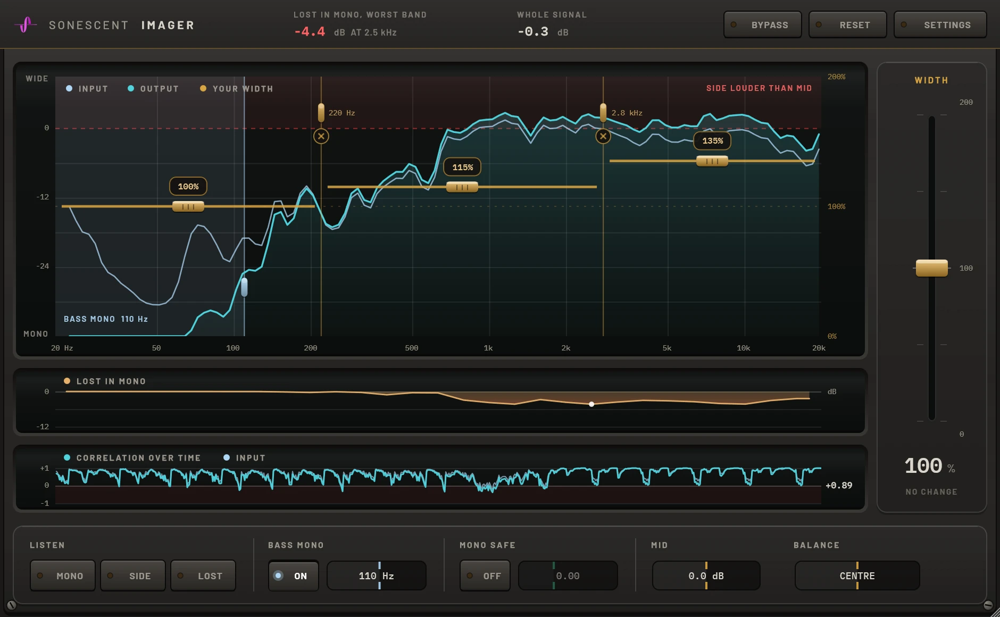Screen dimensions: 1000x617
Task: Enable Mono listen mode
Action: [62, 576]
